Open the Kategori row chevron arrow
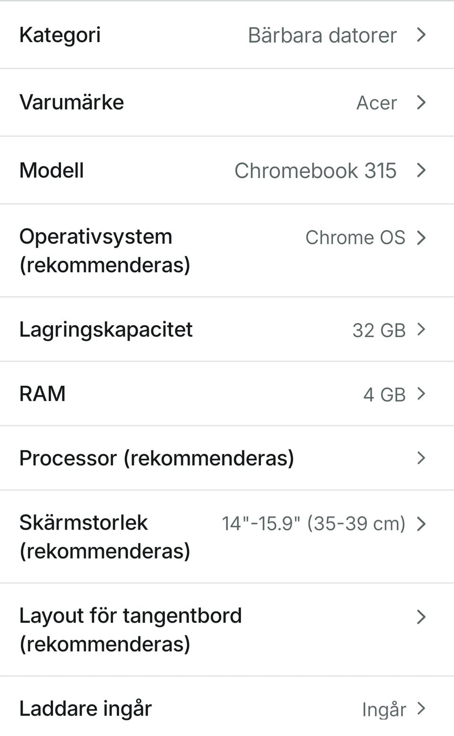The height and width of the screenshot is (736, 454). 421,35
